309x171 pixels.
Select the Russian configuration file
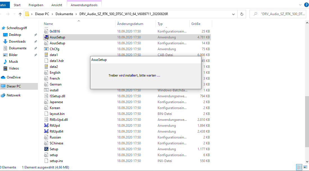(55, 137)
